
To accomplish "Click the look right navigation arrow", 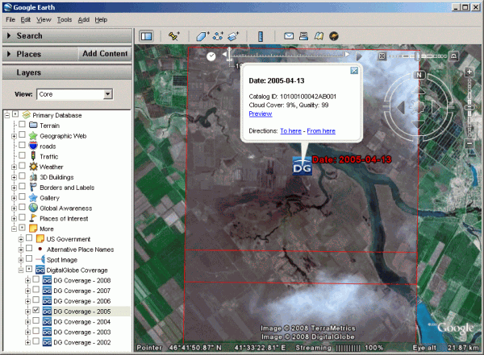I will [x=436, y=108].
